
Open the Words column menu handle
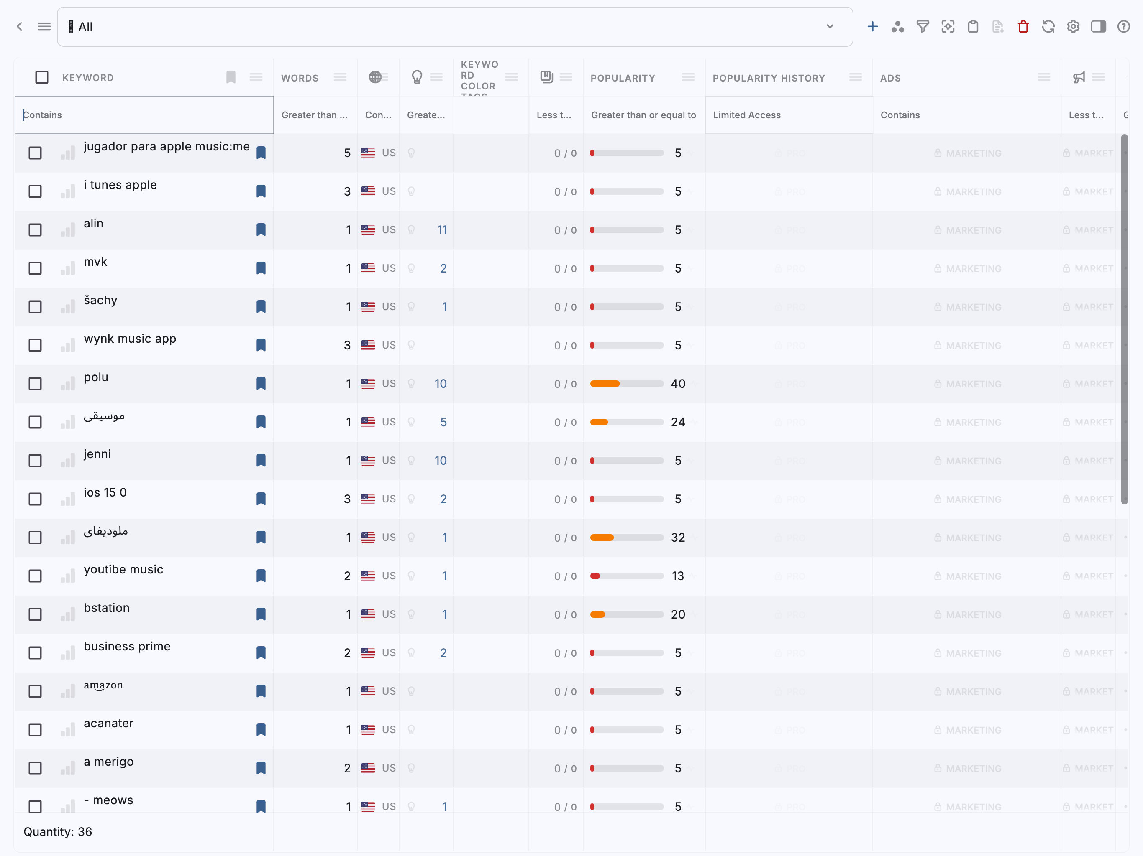point(340,77)
